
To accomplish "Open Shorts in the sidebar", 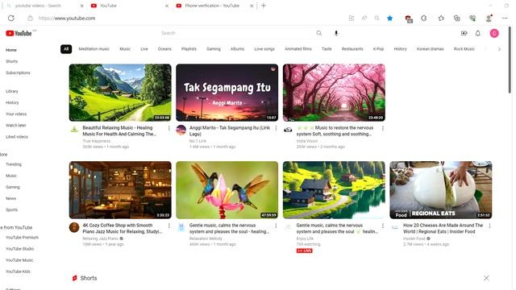I will (x=12, y=61).
